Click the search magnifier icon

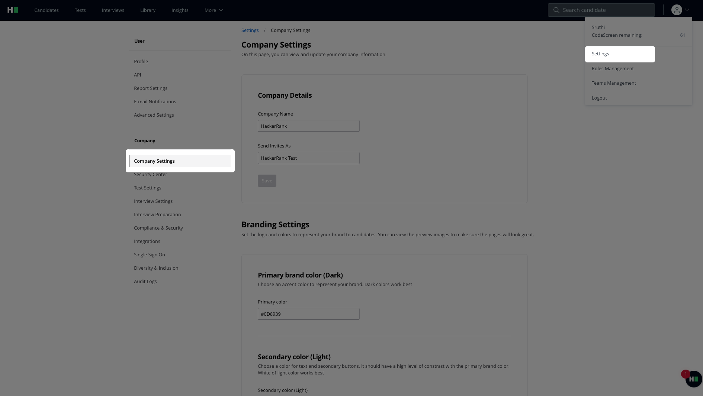pos(556,10)
